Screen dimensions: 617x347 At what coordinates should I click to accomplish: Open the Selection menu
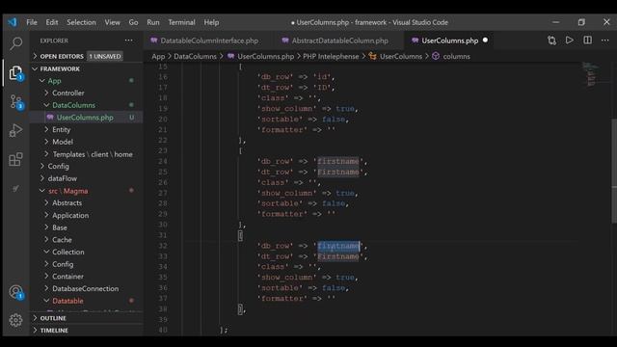[81, 22]
